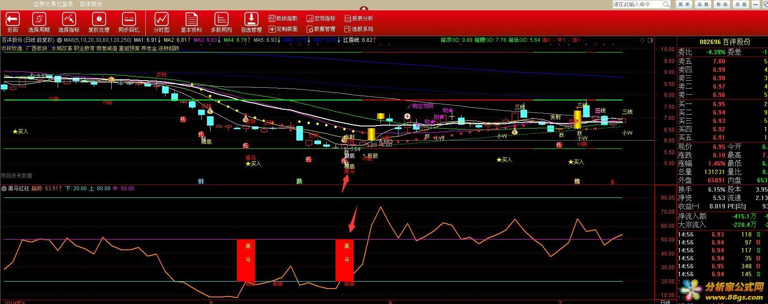Click the 广西板块 sector link
Screen dimensions: 768x304
[37, 48]
